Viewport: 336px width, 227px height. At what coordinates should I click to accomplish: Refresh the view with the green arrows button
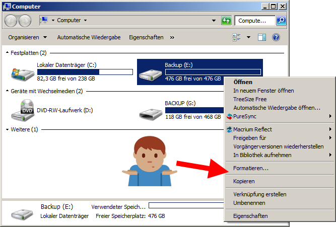pos(226,21)
